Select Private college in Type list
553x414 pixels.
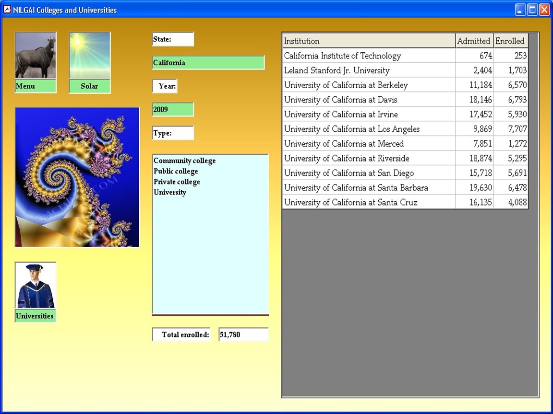177,182
